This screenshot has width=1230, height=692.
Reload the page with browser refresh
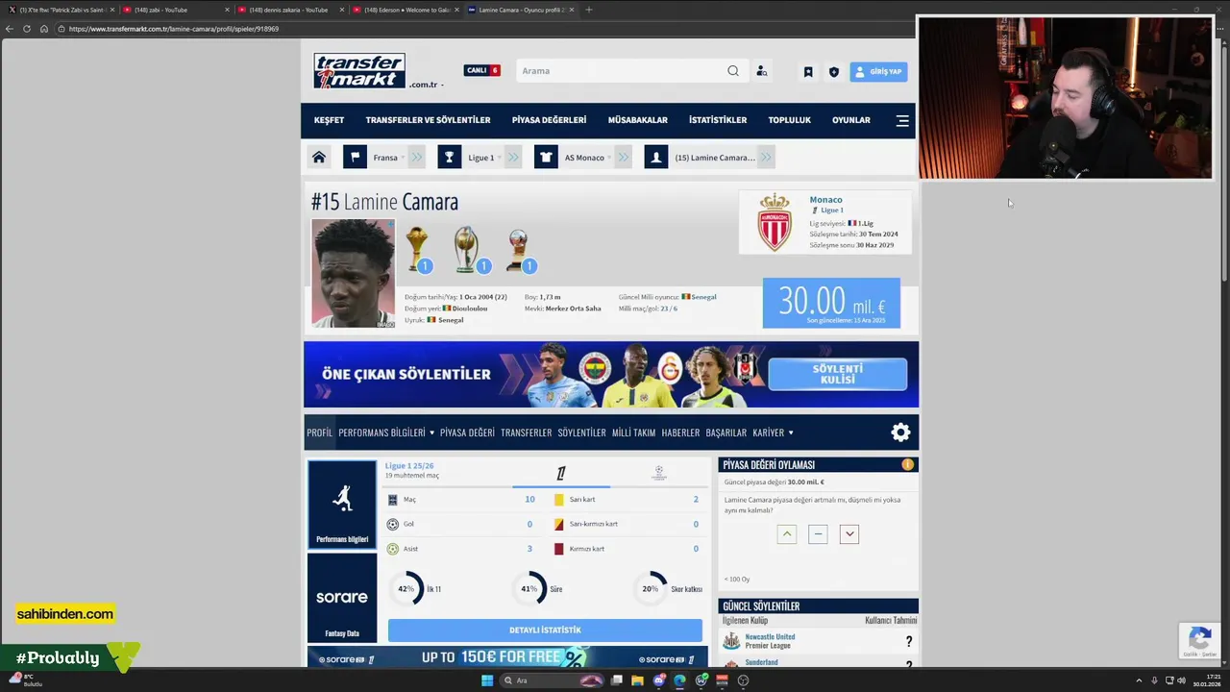coord(27,29)
